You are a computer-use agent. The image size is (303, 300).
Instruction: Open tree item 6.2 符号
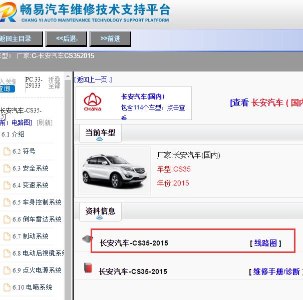(x=24, y=151)
